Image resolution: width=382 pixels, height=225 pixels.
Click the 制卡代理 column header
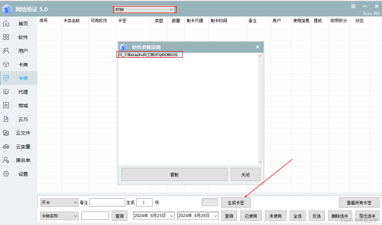click(x=195, y=21)
